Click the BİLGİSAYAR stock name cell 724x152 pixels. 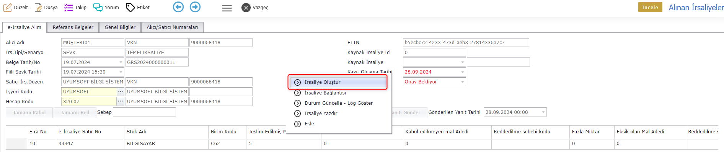pos(166,144)
